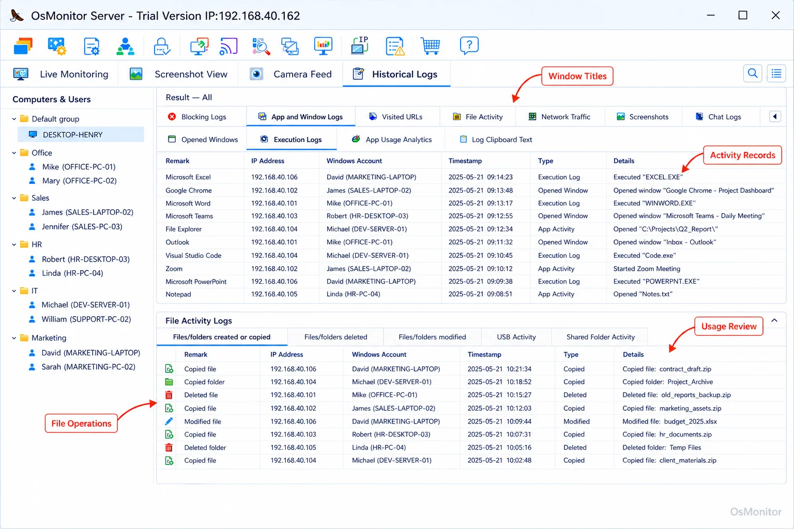Switch to Files/folders modified tab
The height and width of the screenshot is (529, 794).
click(432, 337)
